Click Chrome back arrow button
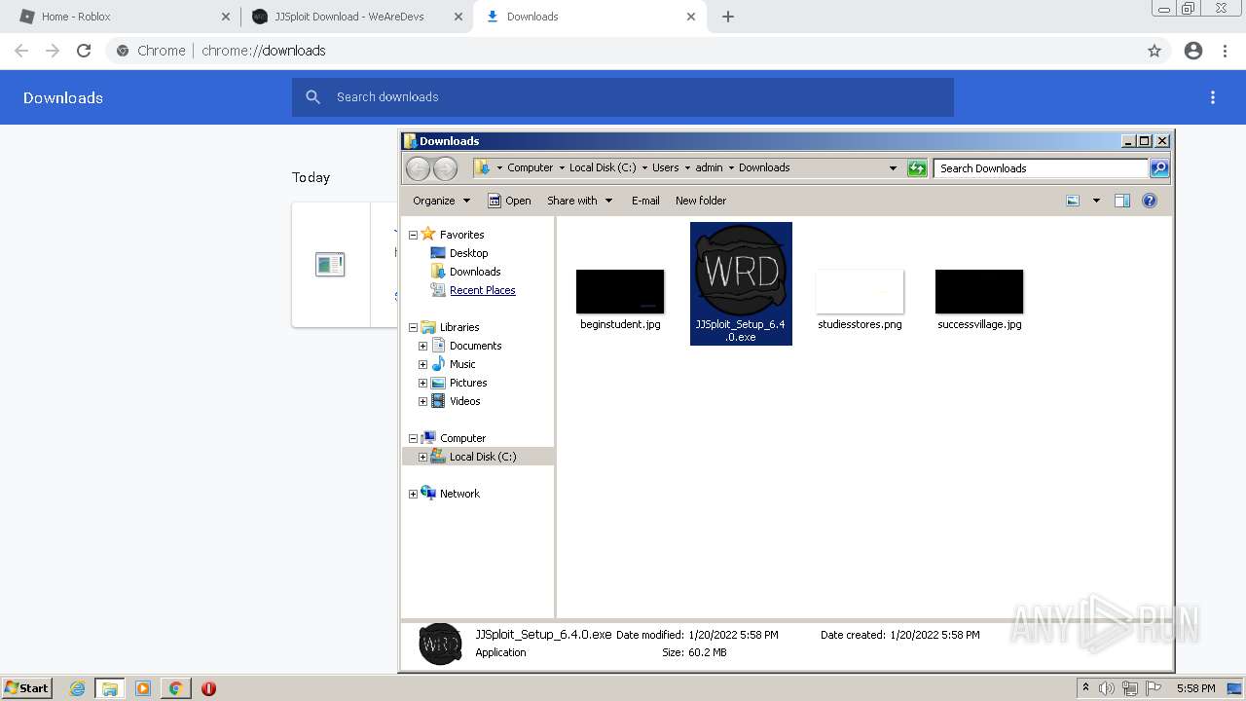The width and height of the screenshot is (1246, 701). [x=21, y=51]
